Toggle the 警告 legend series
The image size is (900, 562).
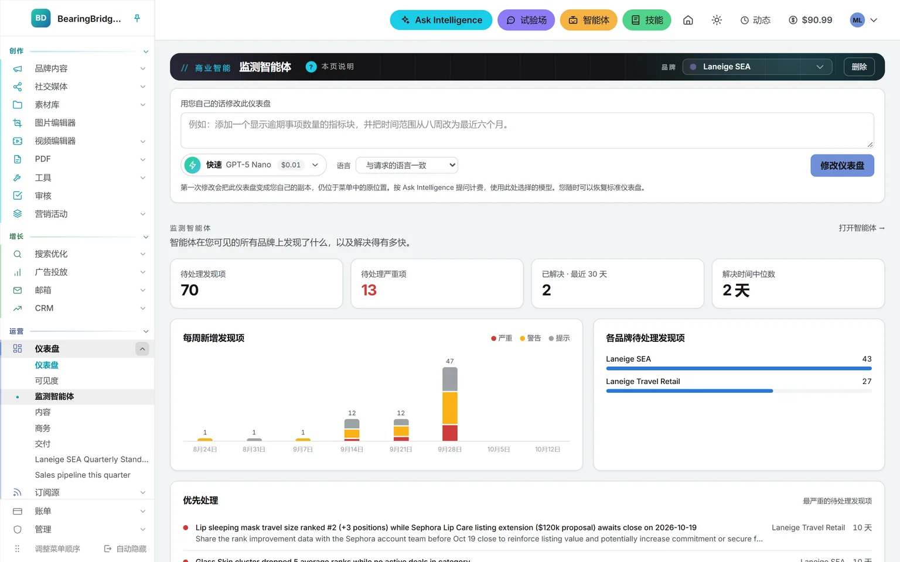(x=530, y=338)
